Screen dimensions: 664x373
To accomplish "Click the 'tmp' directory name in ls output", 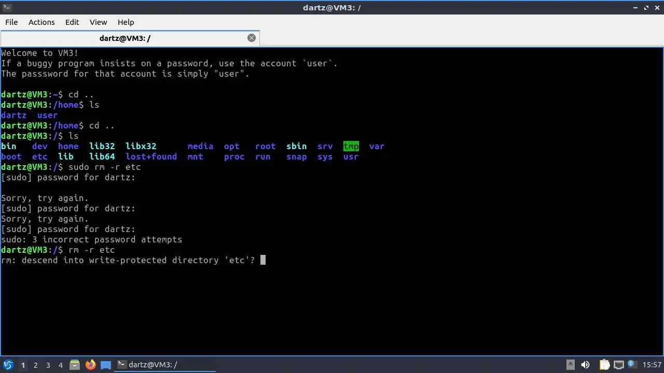I will (x=351, y=147).
